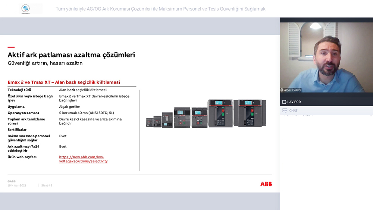Click the AV POD camera icon
The width and height of the screenshot is (373, 210).
[x=285, y=102]
